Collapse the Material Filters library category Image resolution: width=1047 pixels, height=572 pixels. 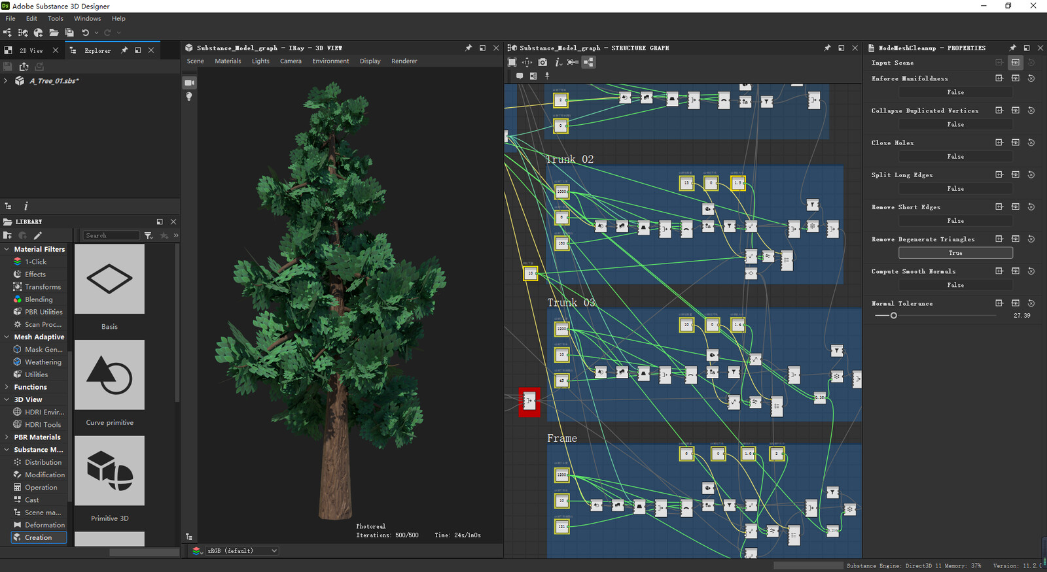pos(7,249)
